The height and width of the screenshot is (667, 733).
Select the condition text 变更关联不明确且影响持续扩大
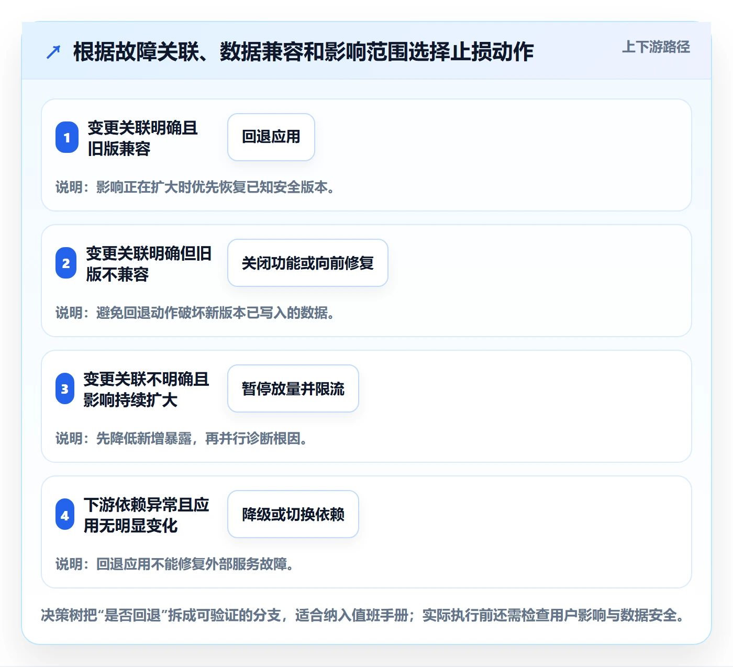[146, 389]
